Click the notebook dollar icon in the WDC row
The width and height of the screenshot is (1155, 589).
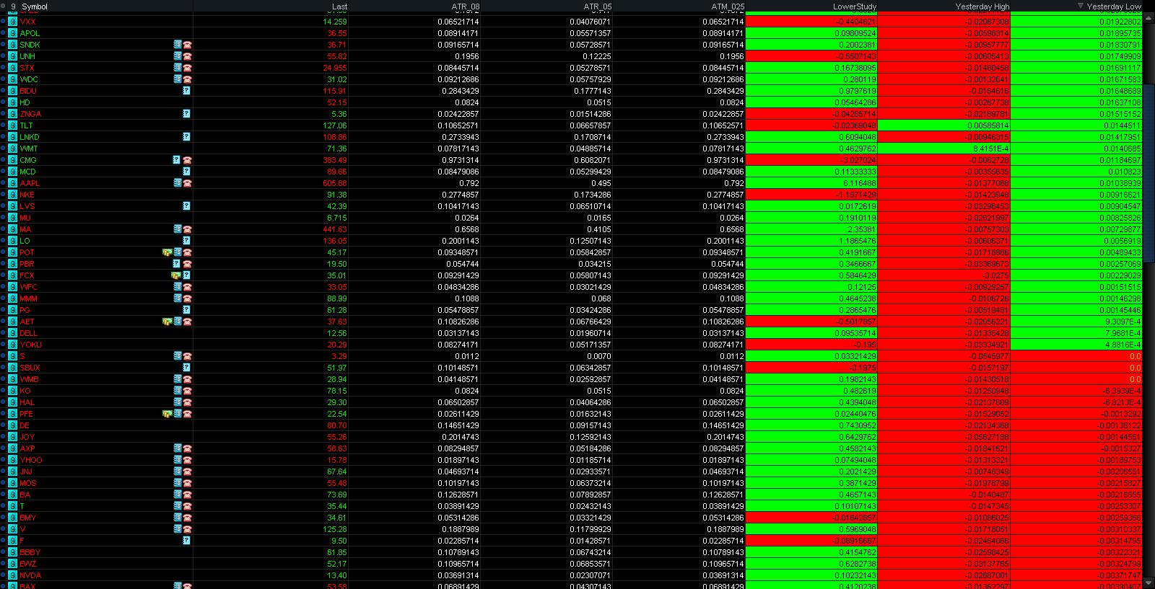[178, 79]
